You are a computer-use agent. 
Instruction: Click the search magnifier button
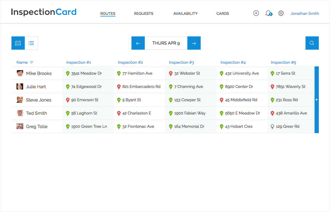pos(312,43)
